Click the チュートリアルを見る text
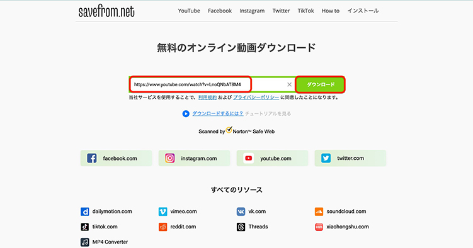 pos(268,113)
